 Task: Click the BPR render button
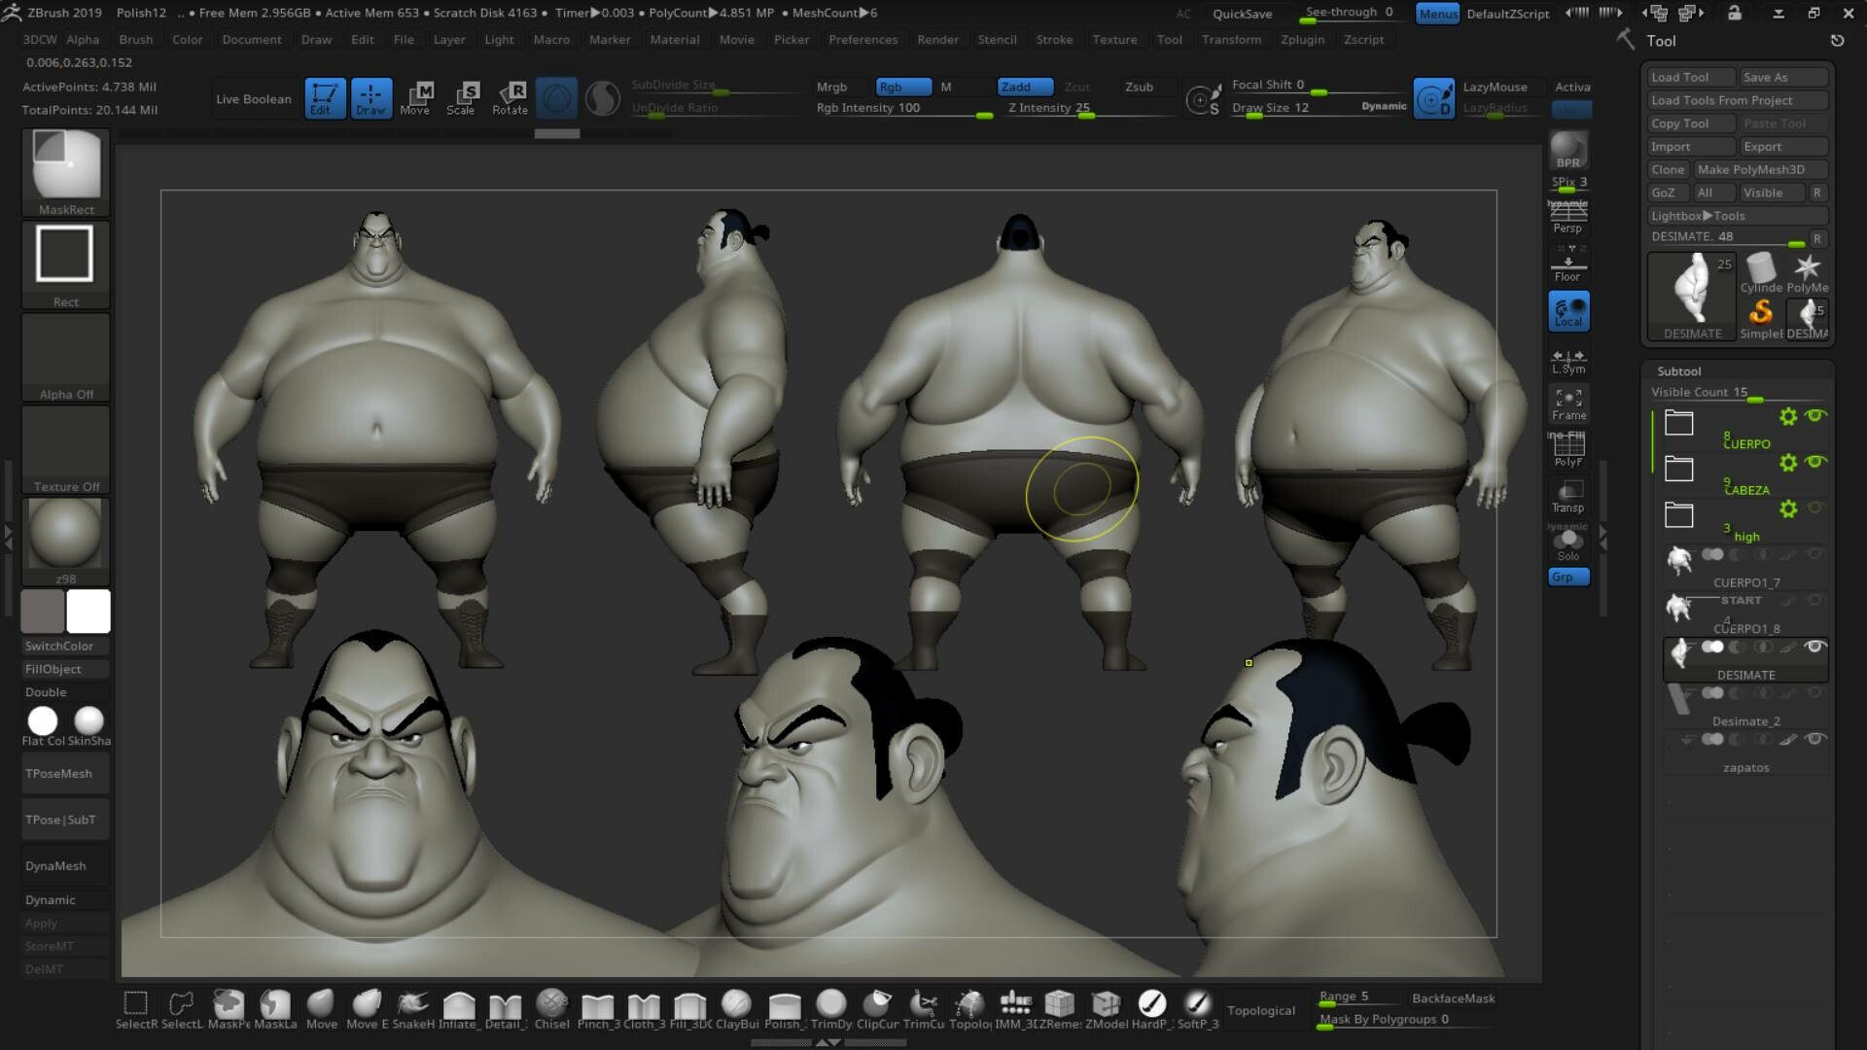click(1568, 151)
